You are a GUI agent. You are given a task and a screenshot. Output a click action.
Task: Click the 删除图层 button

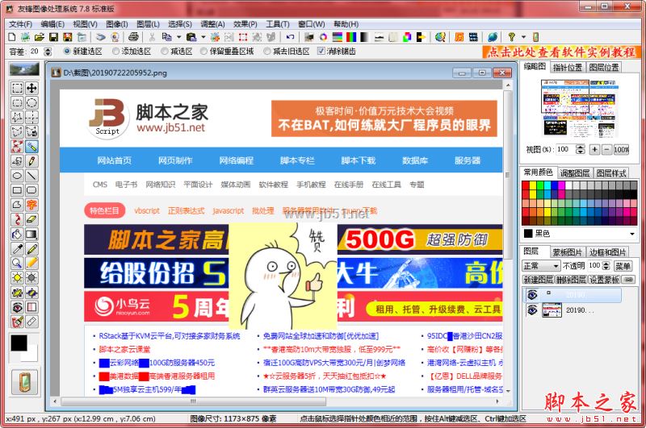tap(571, 280)
